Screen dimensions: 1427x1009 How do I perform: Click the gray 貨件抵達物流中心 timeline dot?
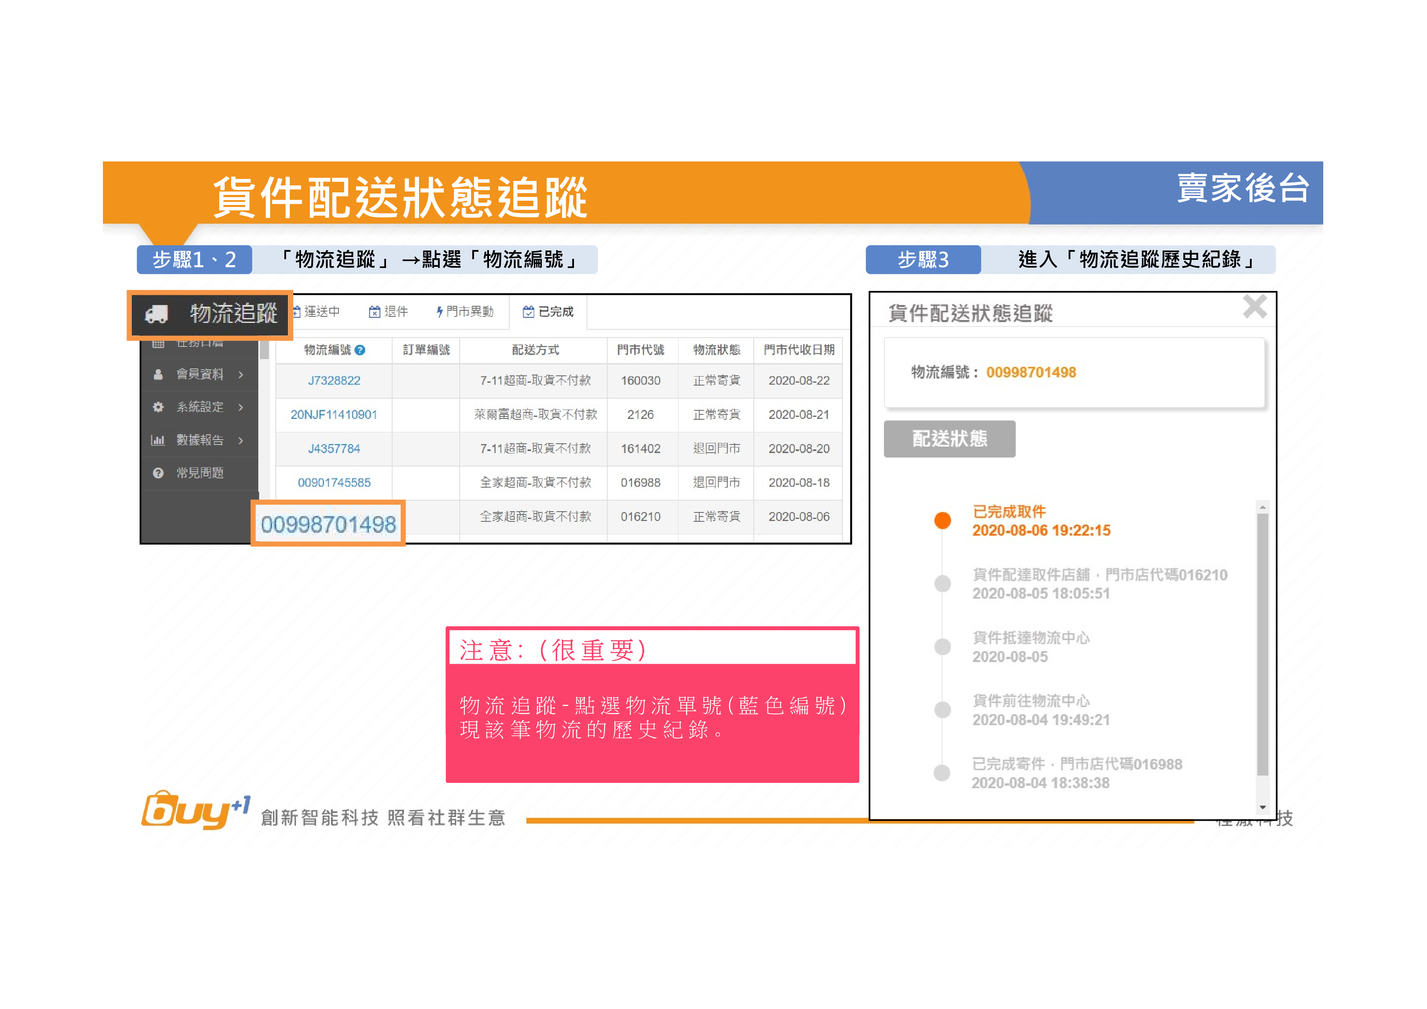pos(943,647)
